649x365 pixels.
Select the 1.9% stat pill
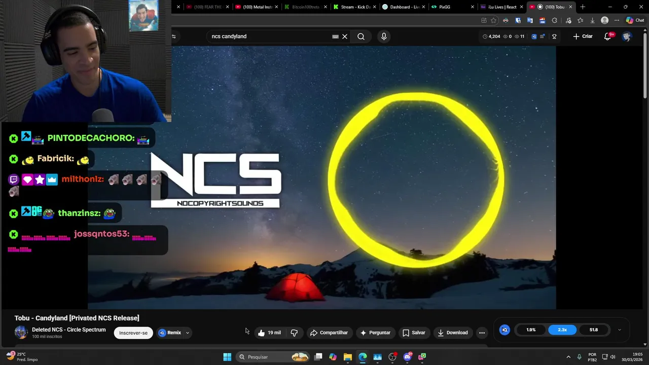click(x=531, y=330)
